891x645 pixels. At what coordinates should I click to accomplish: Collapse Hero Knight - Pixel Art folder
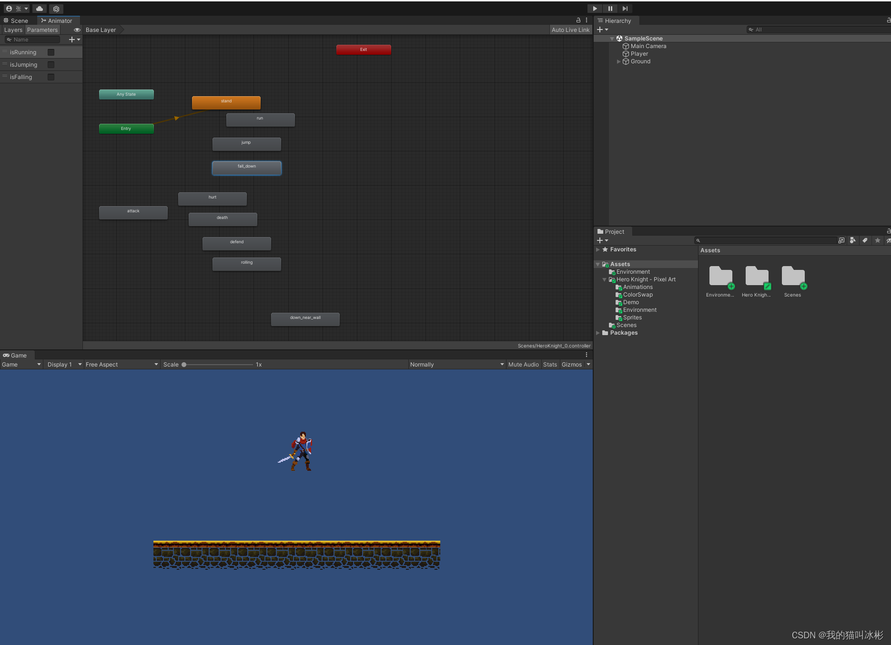(605, 279)
